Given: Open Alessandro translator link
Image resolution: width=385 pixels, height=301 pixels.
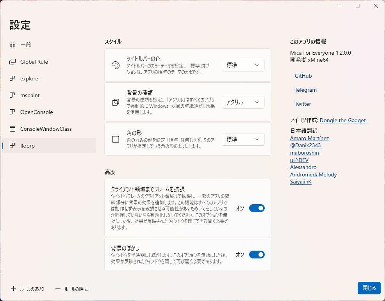Looking at the screenshot, I should 303,167.
